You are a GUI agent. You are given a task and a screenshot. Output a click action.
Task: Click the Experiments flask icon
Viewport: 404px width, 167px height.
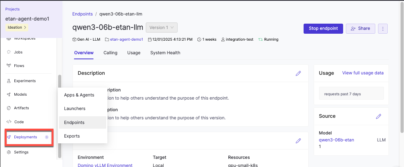point(9,81)
